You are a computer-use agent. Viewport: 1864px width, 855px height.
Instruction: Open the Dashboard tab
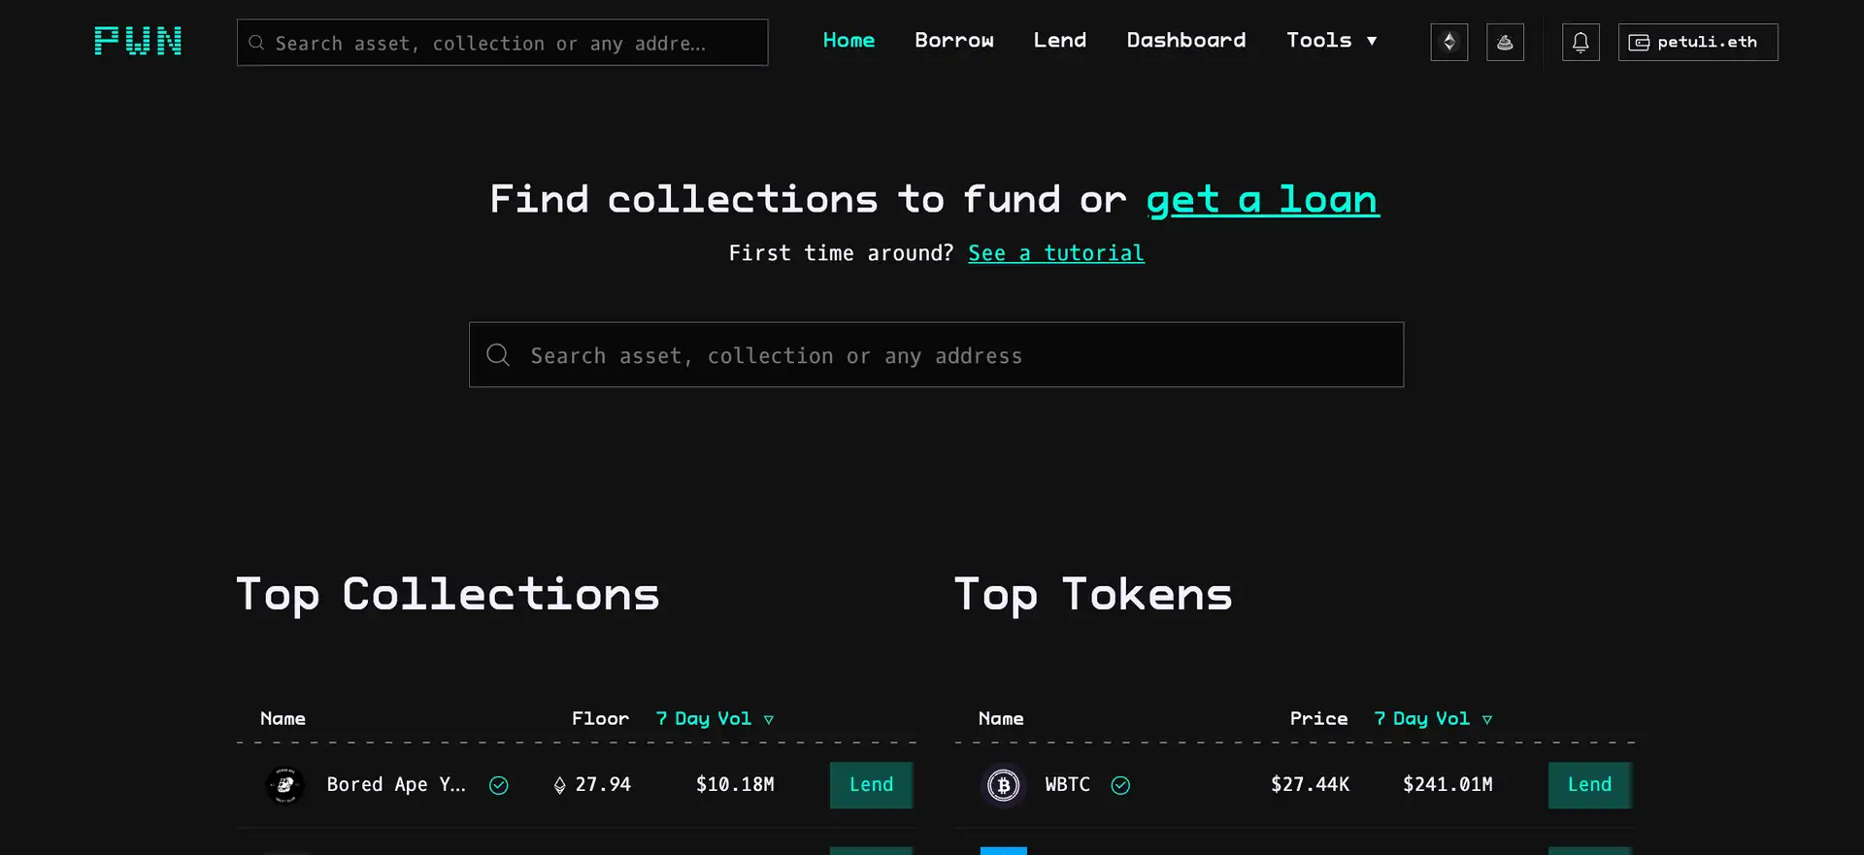tap(1185, 41)
